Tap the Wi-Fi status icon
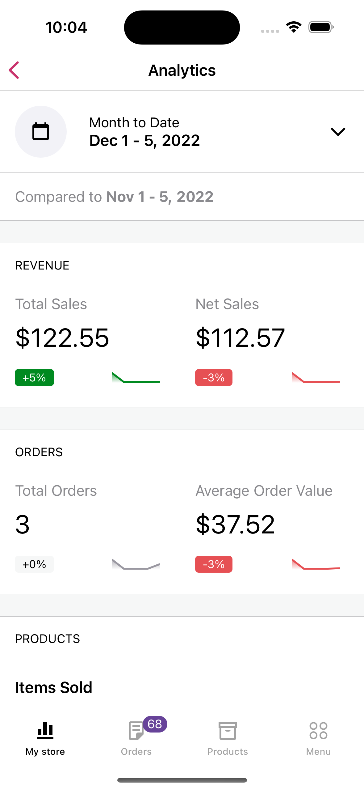This screenshot has width=364, height=790. tap(294, 27)
